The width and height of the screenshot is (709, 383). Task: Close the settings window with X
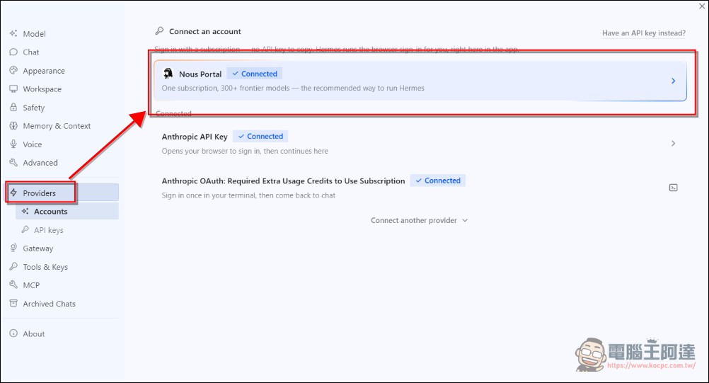coord(702,6)
